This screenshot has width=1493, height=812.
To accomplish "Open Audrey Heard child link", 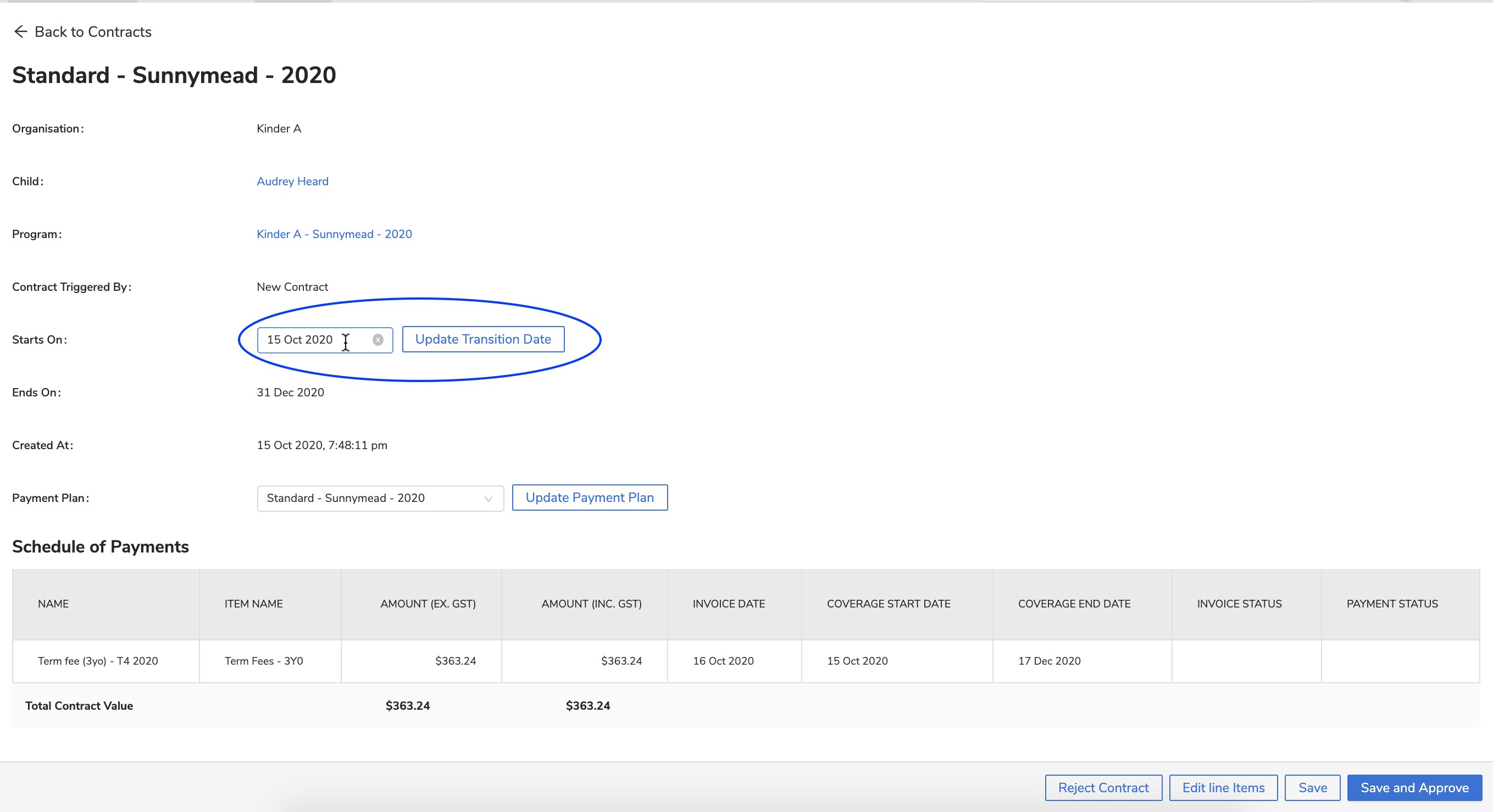I will [292, 181].
